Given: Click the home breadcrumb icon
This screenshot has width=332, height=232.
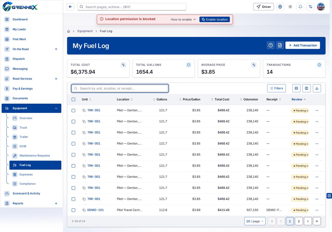Looking at the screenshot, I should pyautogui.click(x=68, y=31).
